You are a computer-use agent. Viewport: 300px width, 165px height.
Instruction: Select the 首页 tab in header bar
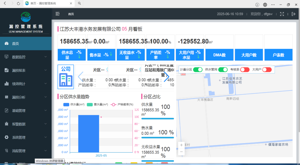(71, 14)
